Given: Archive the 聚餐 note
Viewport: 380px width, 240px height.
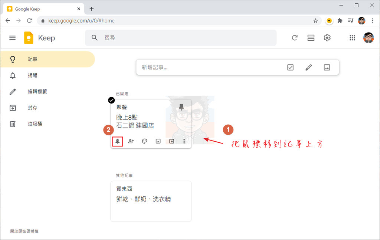Looking at the screenshot, I should [171, 141].
